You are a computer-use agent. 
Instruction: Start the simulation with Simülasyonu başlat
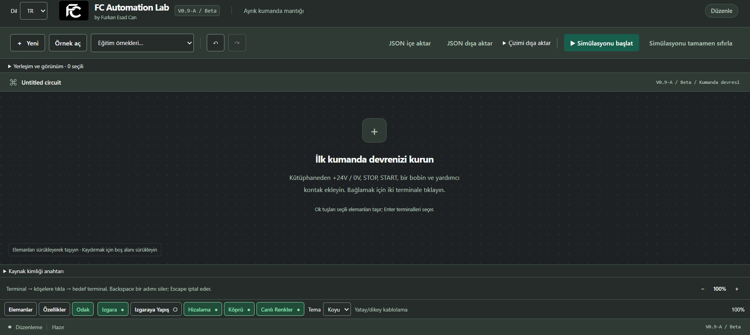(x=602, y=43)
